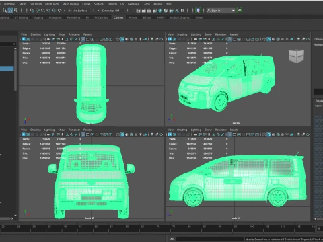Image resolution: width=323 pixels, height=242 pixels.
Task: Click select camera icon in top viewport
Action: coord(24,39)
